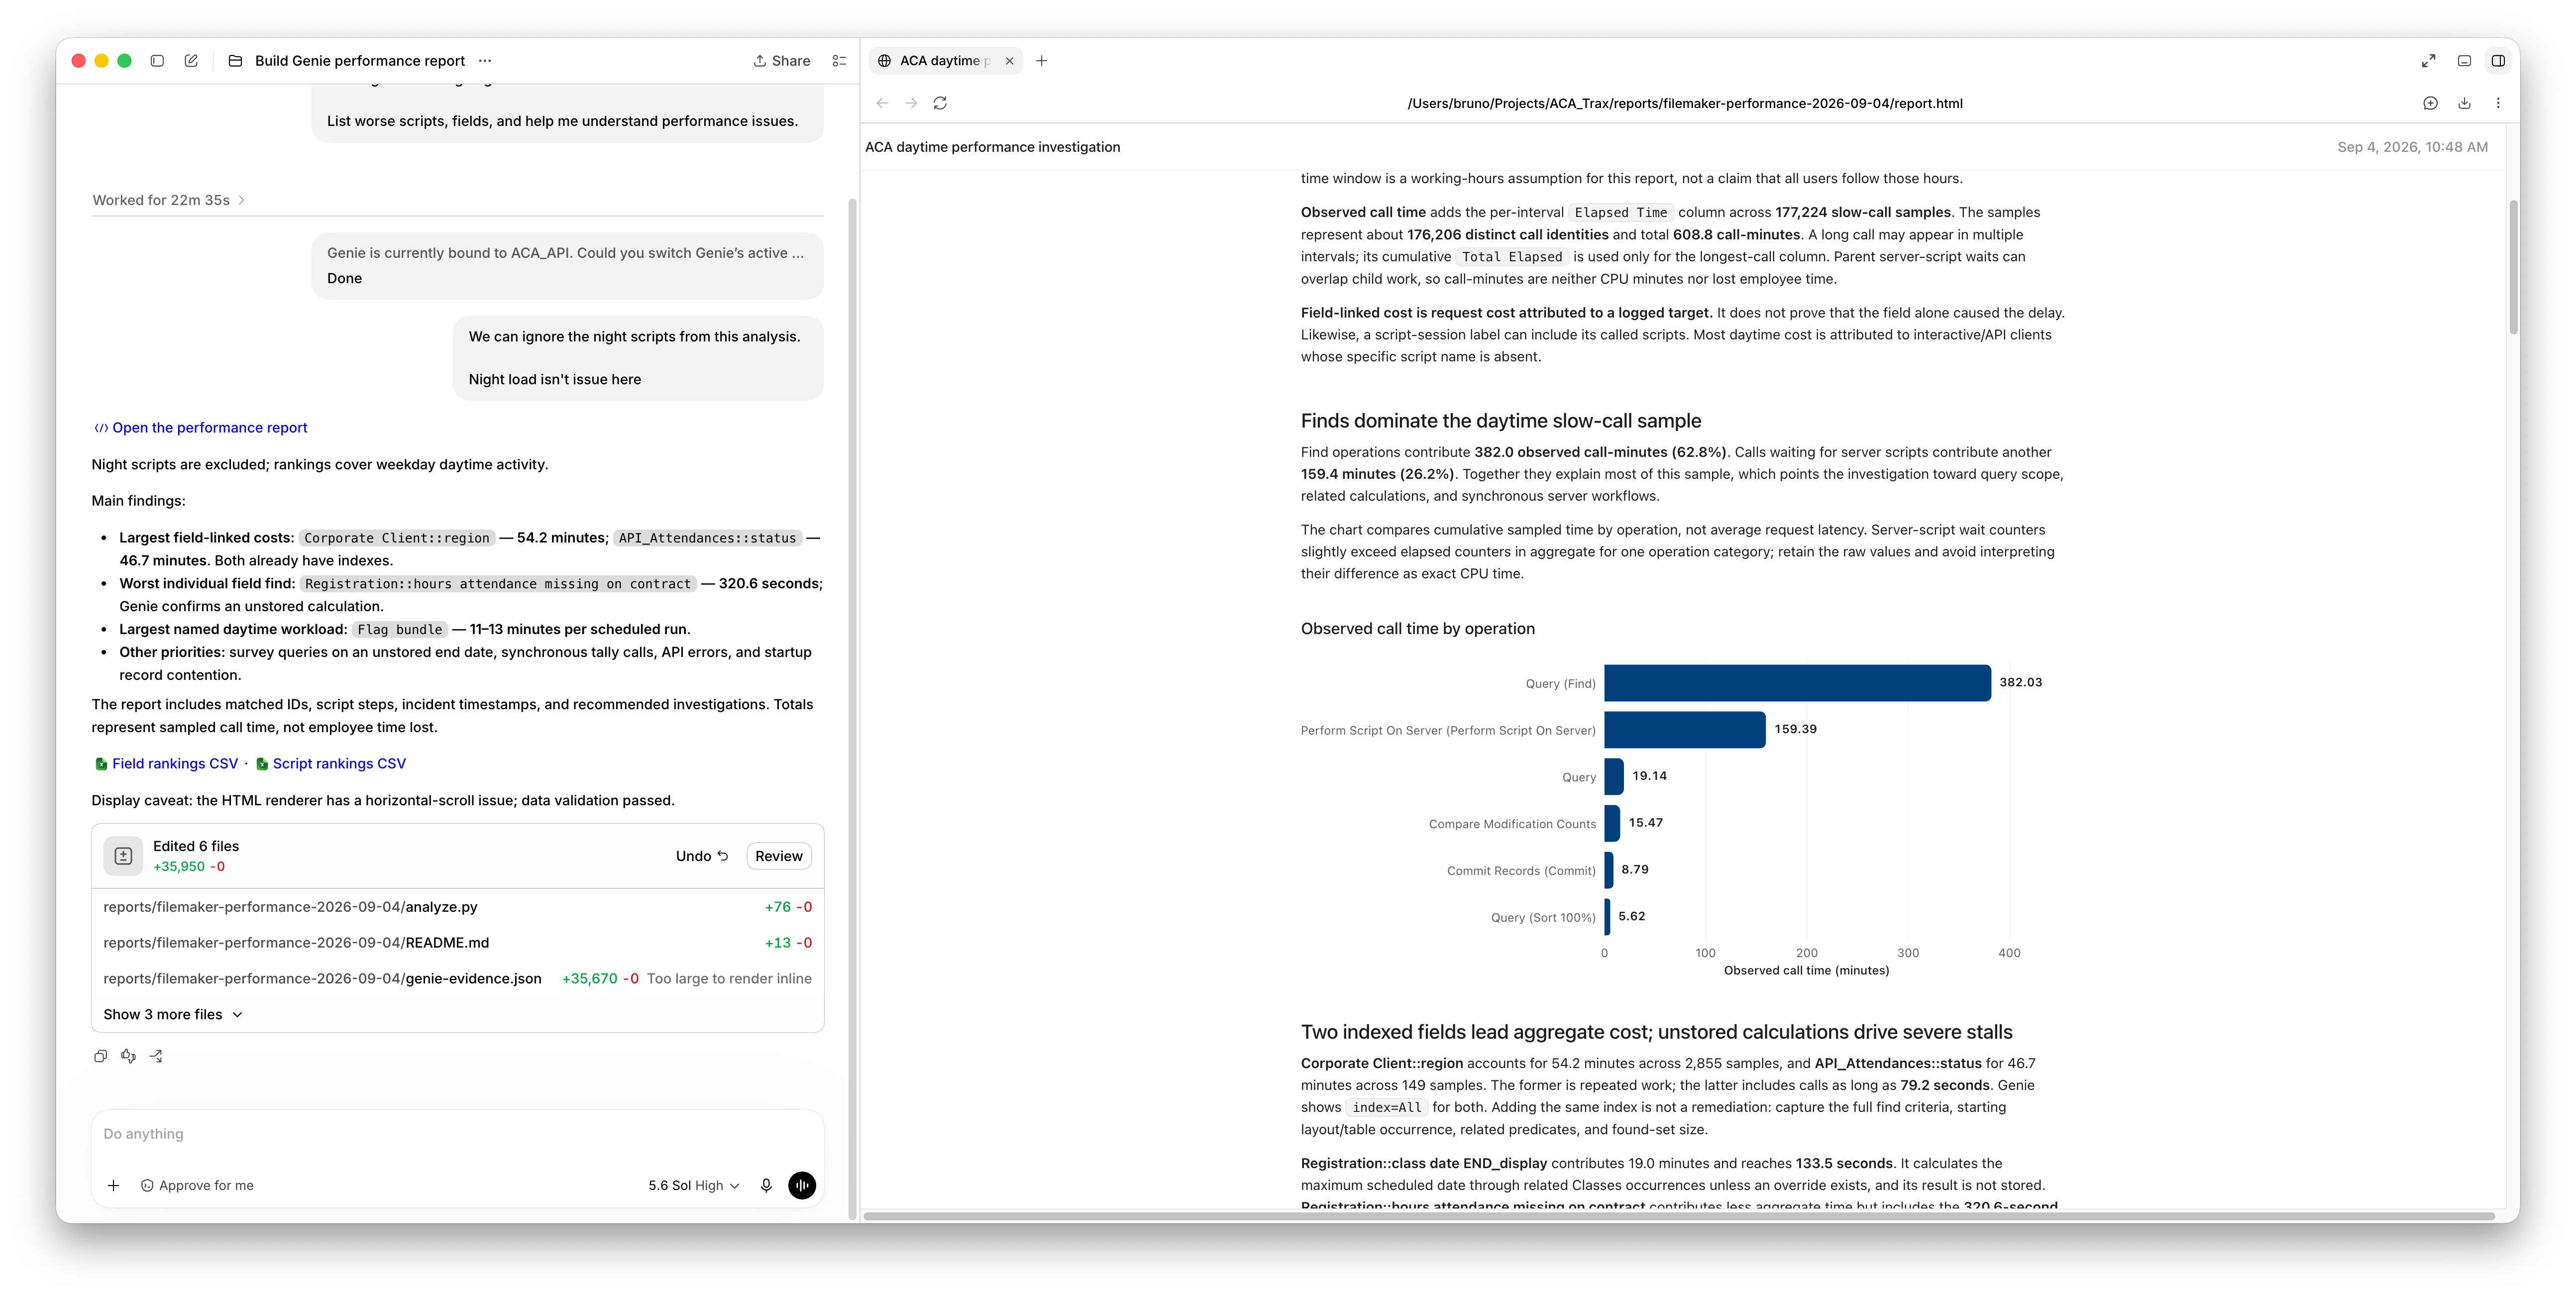
Task: Click the plus attach icon in composer
Action: click(113, 1186)
